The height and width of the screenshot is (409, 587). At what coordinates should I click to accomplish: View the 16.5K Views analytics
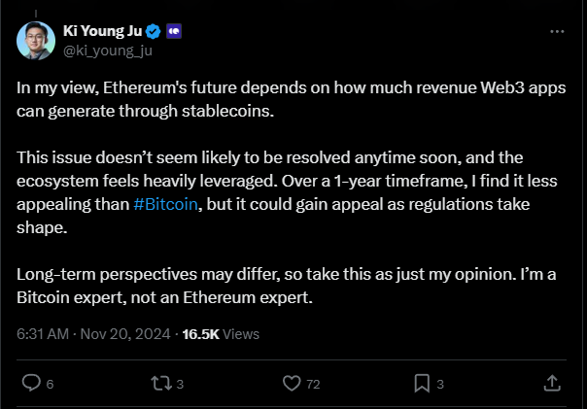coord(221,334)
